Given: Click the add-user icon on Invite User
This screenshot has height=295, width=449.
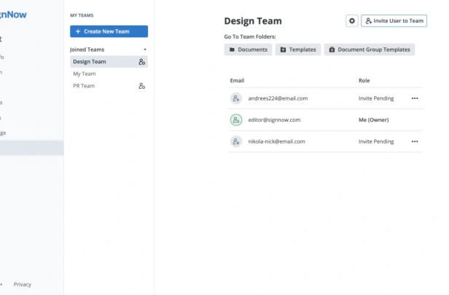Looking at the screenshot, I should 369,21.
